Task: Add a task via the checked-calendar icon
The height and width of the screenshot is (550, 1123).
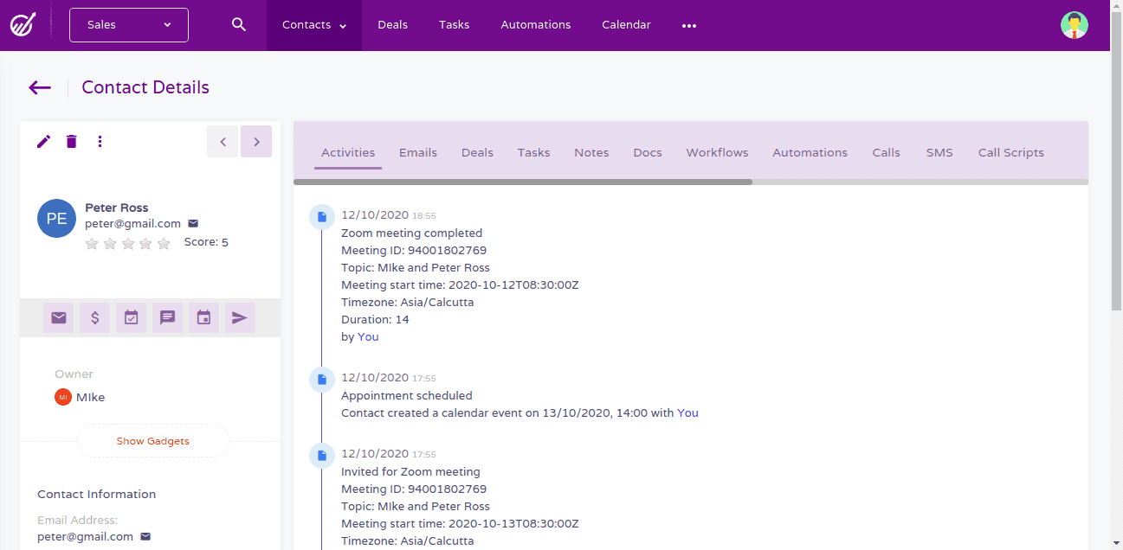Action: click(131, 317)
